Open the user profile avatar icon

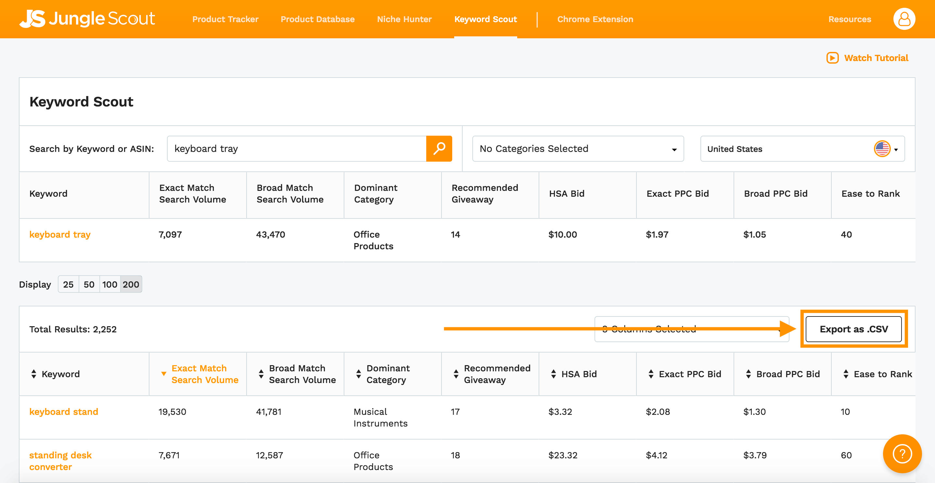(904, 19)
